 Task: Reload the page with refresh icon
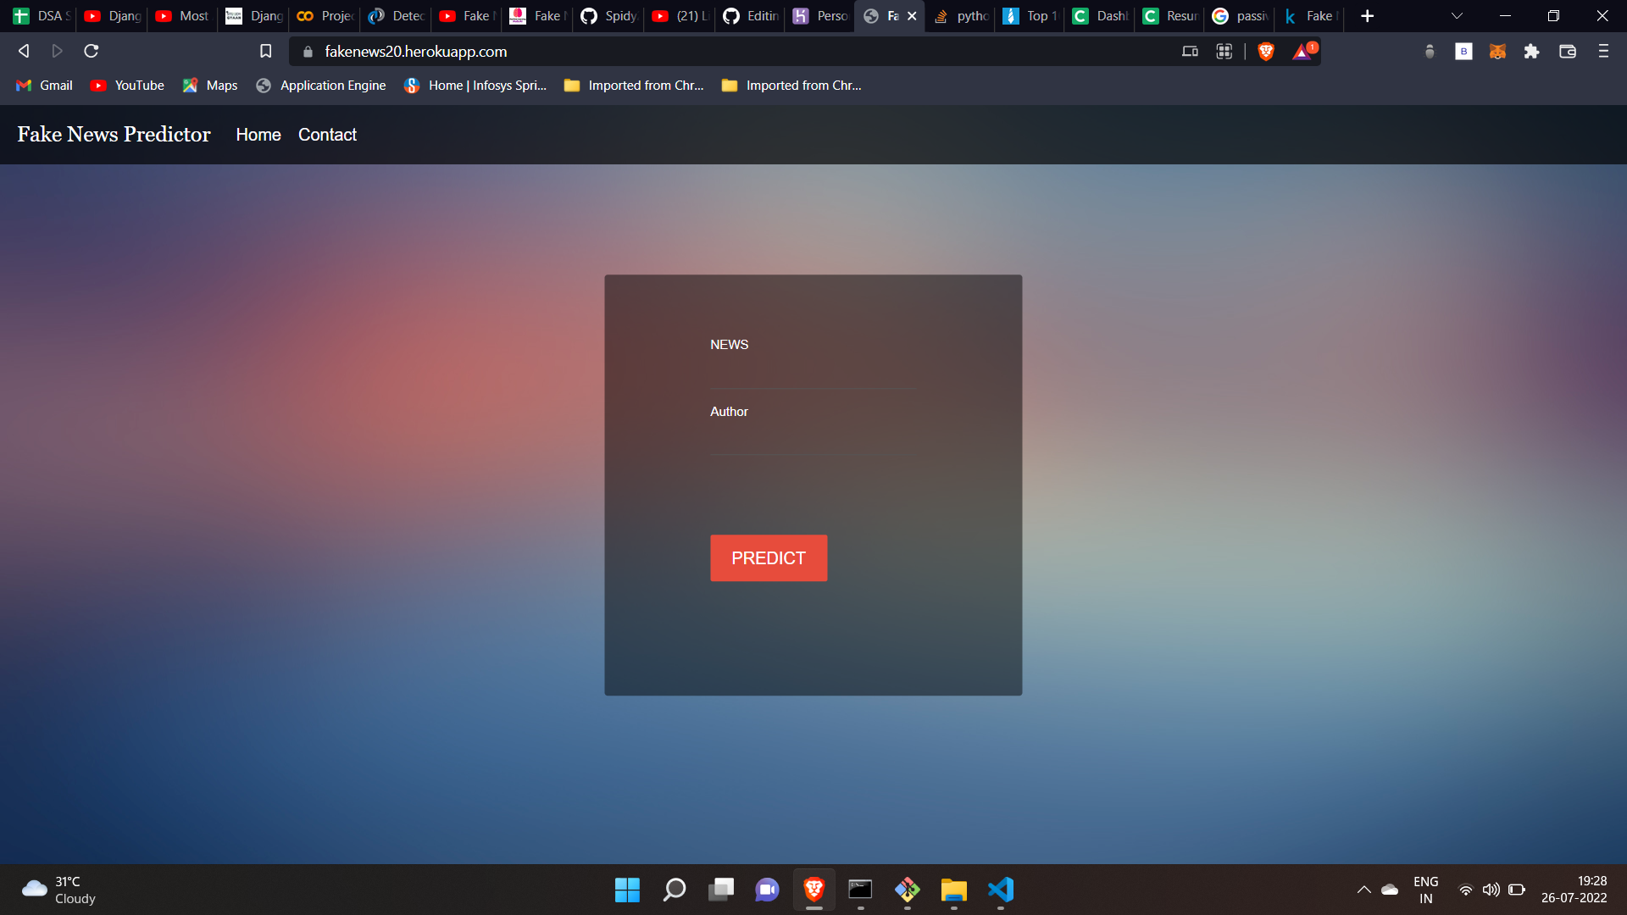point(92,52)
